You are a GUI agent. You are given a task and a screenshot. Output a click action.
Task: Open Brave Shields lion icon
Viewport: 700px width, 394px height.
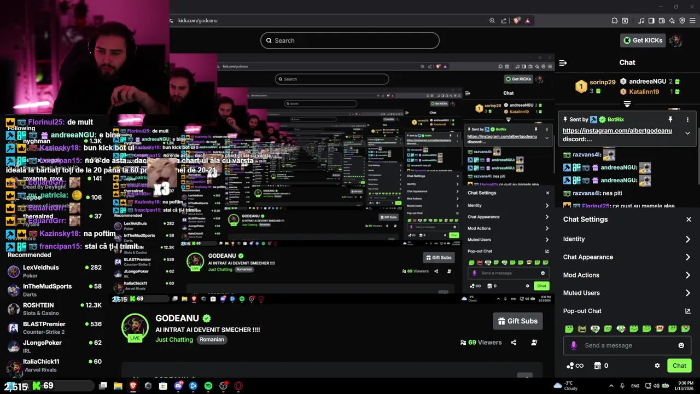517,21
